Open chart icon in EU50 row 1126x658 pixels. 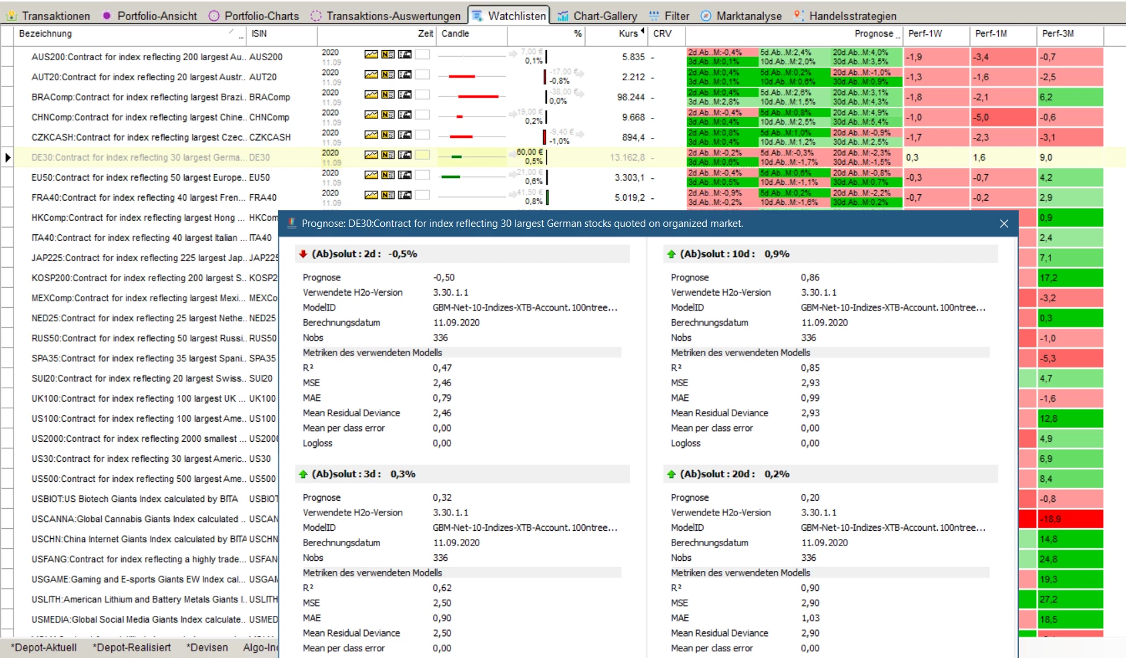(x=371, y=175)
